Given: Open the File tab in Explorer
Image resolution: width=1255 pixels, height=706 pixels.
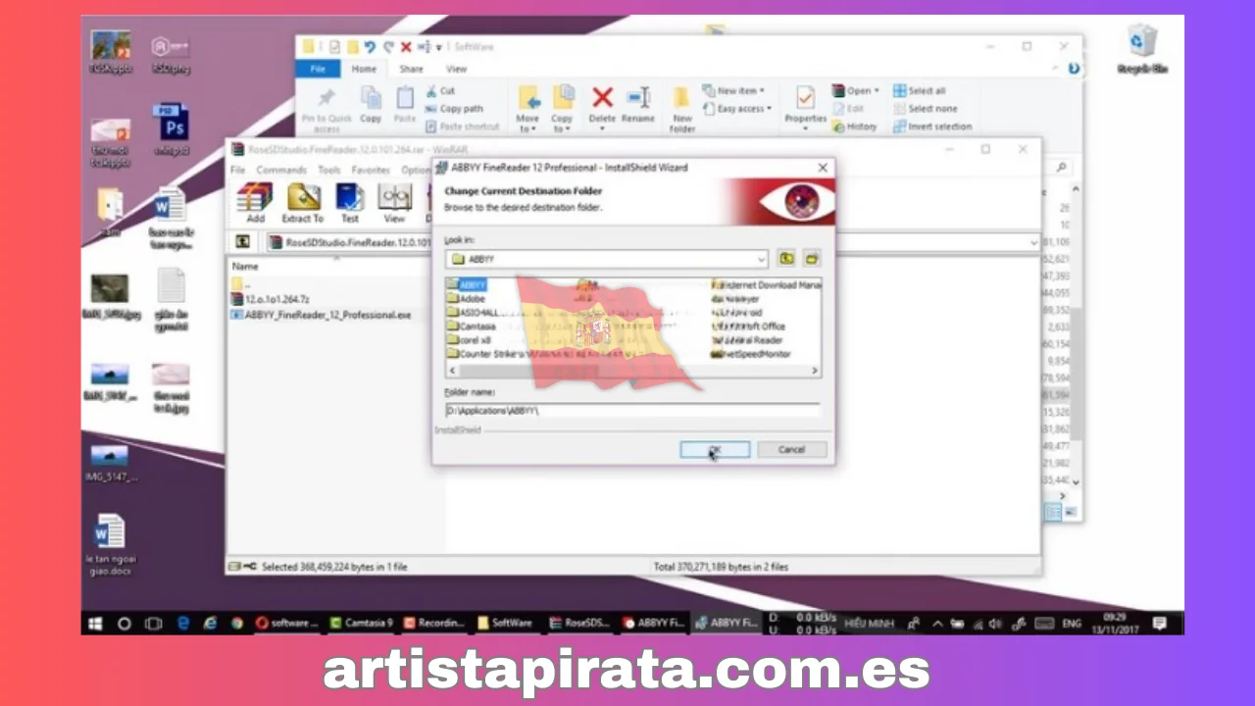Looking at the screenshot, I should pos(318,69).
